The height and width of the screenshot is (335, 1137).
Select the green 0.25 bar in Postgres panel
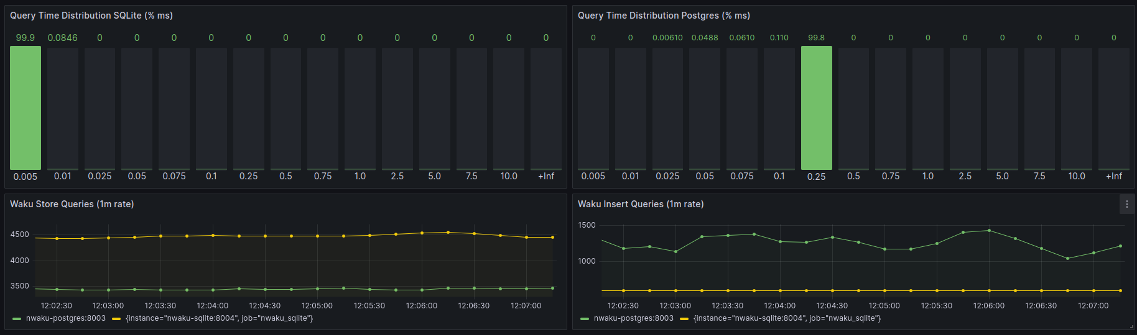pyautogui.click(x=816, y=108)
